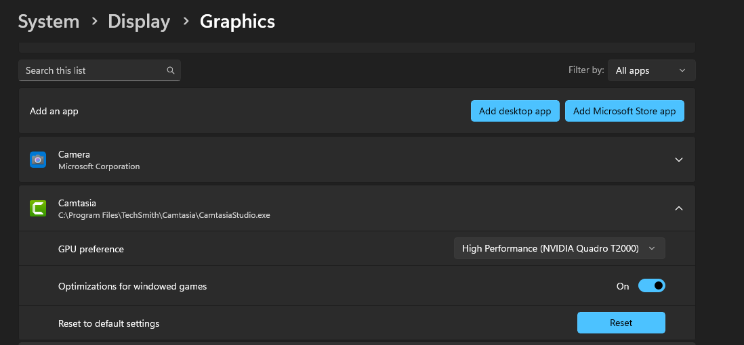Viewport: 744px width, 345px height.
Task: Click the Add an app label
Action: pyautogui.click(x=54, y=111)
